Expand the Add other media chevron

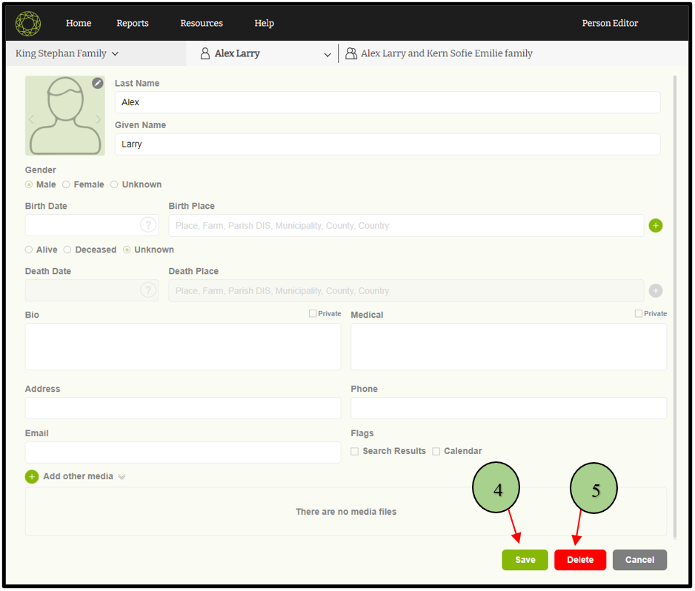pyautogui.click(x=122, y=477)
